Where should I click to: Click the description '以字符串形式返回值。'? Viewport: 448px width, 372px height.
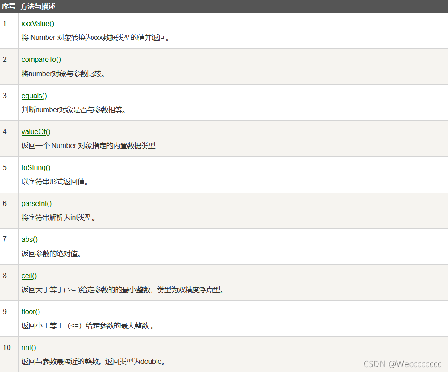point(55,182)
